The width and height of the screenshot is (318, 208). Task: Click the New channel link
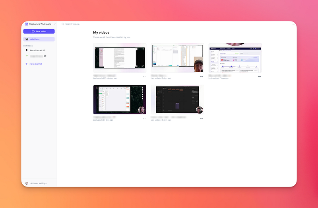[35, 64]
